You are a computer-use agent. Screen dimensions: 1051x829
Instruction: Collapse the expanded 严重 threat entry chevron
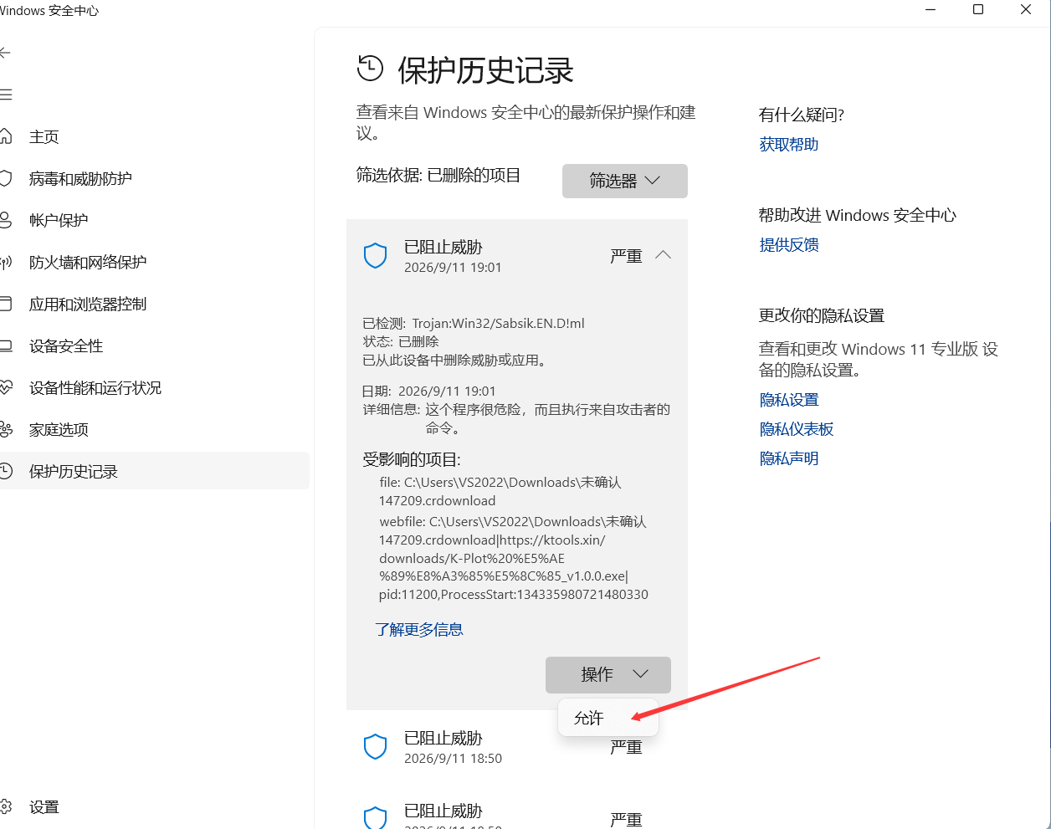663,255
